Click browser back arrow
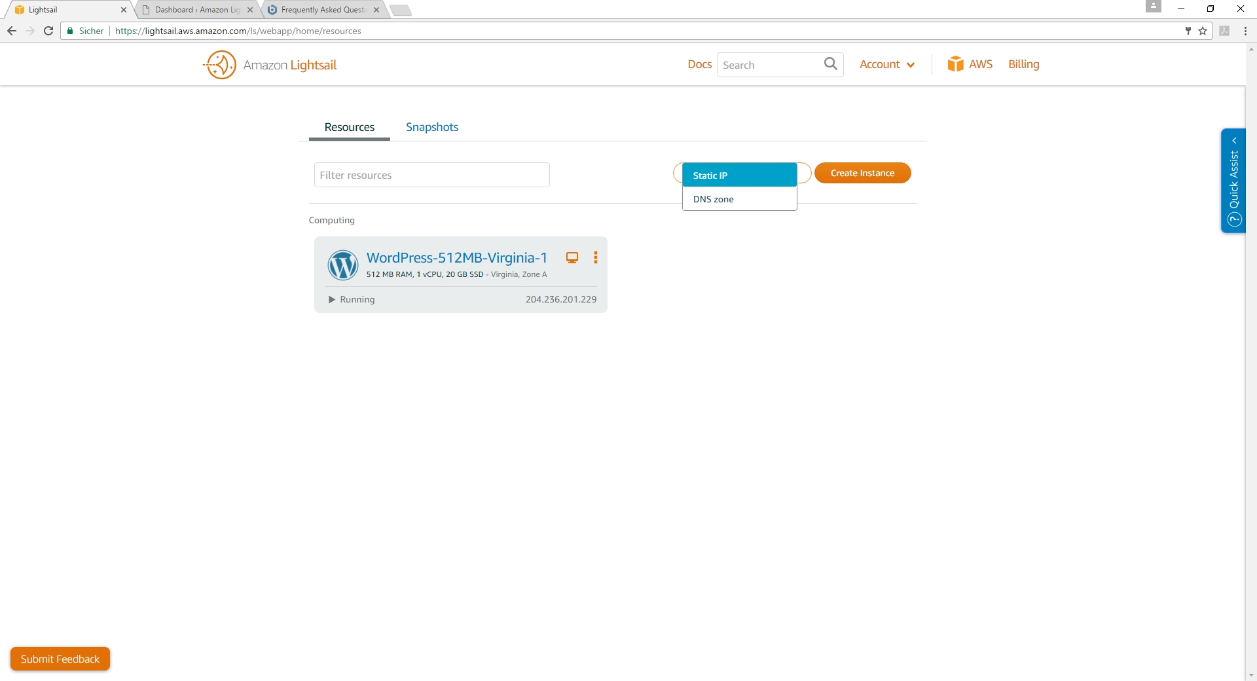The image size is (1257, 681). point(12,31)
